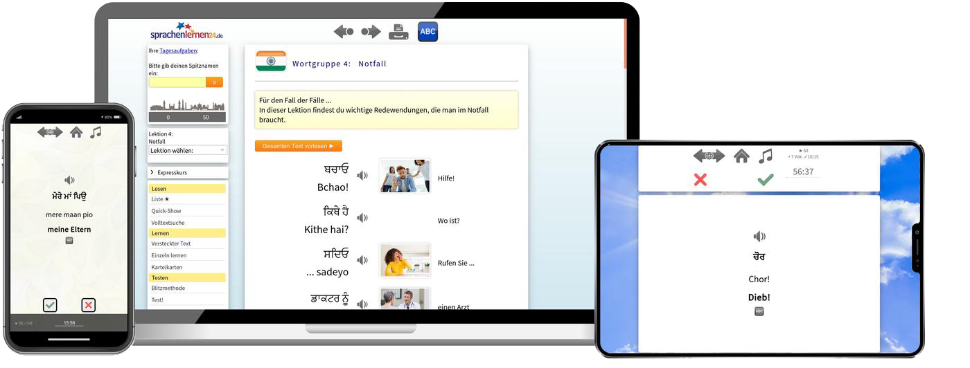Click the small ABC icon on tablet
Viewport: 970px width, 368px height.
pyautogui.click(x=759, y=312)
